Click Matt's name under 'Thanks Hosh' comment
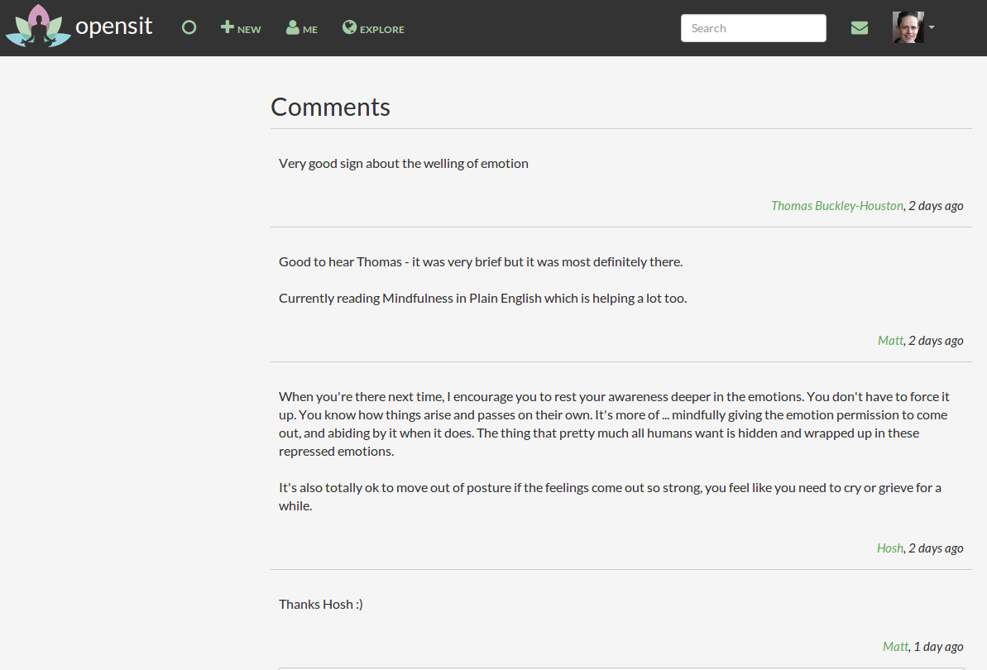987x670 pixels. tap(896, 646)
